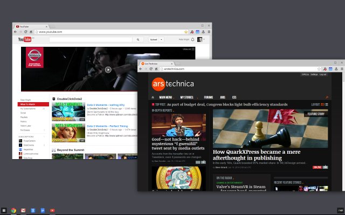The height and width of the screenshot is (215, 345).
Task: Expand the Upload dropdown arrow
Action: (161, 39)
